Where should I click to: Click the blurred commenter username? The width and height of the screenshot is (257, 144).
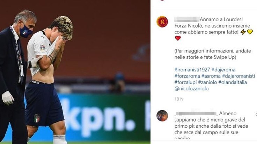pos(196,113)
